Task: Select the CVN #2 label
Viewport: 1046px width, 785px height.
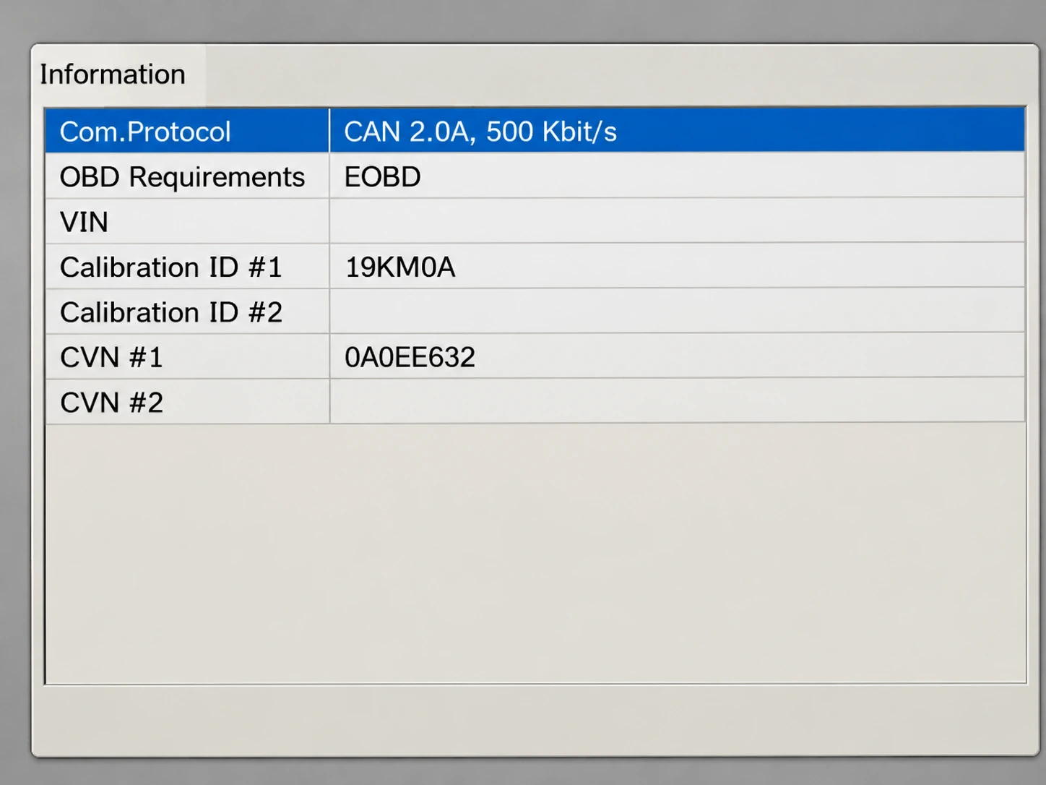Action: (112, 403)
